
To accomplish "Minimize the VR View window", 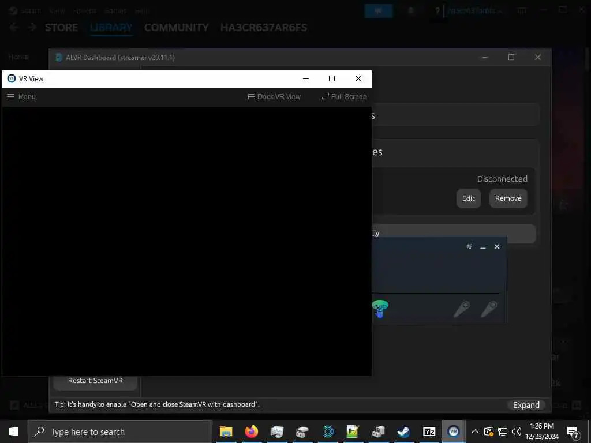I will point(306,78).
